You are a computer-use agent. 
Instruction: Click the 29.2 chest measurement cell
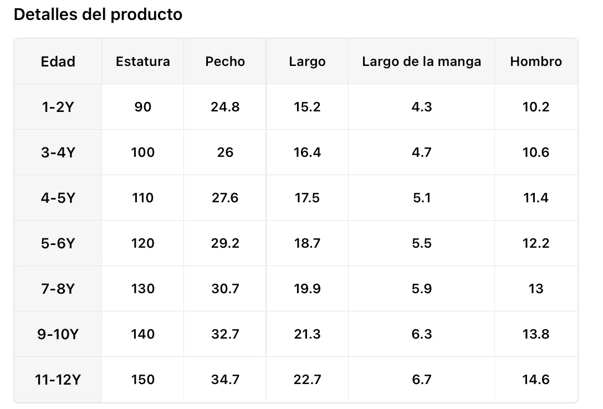pos(225,243)
